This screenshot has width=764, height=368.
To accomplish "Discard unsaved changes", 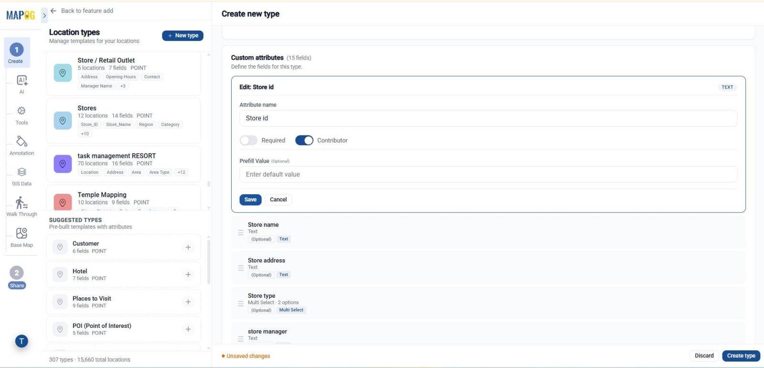I will point(704,356).
